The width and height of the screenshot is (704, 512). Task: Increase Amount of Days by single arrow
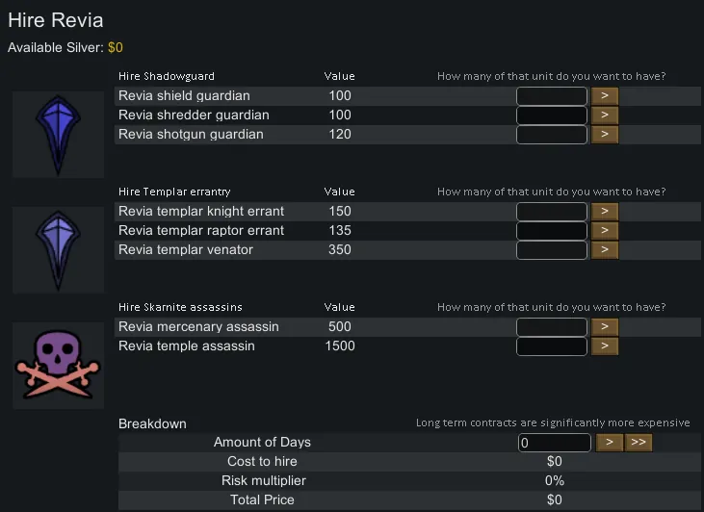pyautogui.click(x=610, y=443)
